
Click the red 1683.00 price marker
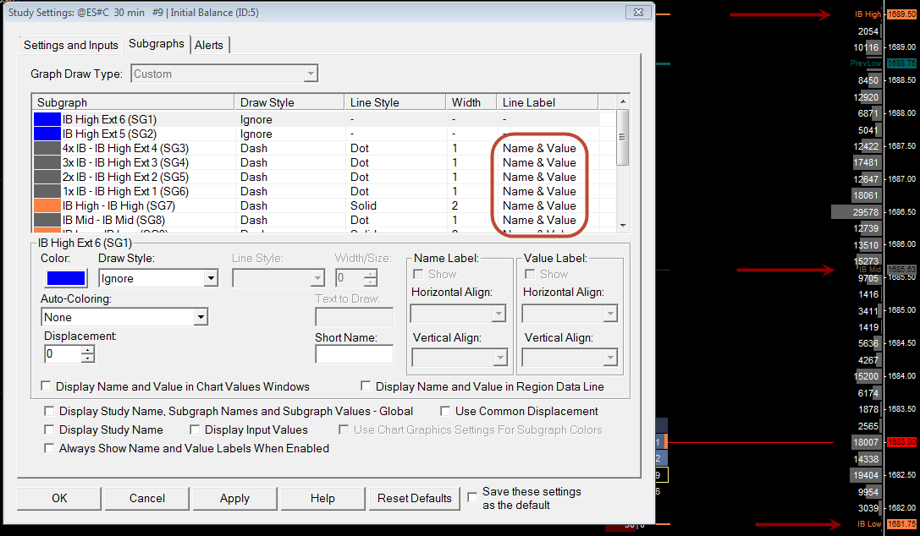[x=901, y=441]
